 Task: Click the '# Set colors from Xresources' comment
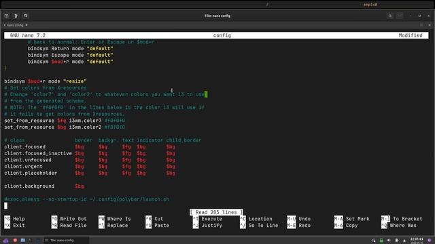tap(46, 88)
